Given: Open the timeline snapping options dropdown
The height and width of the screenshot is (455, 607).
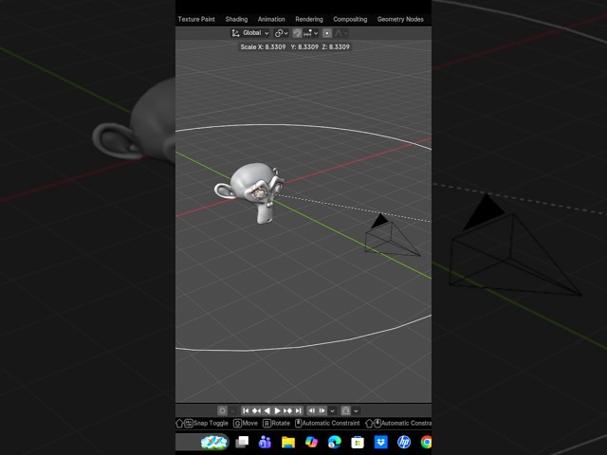Looking at the screenshot, I should [x=356, y=410].
